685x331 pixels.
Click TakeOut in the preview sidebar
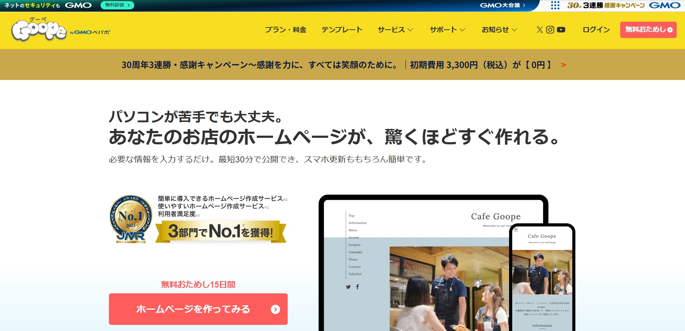pyautogui.click(x=355, y=274)
